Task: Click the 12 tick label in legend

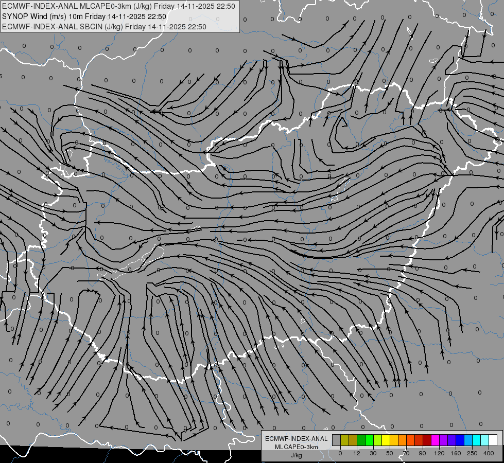Action: coord(357,453)
